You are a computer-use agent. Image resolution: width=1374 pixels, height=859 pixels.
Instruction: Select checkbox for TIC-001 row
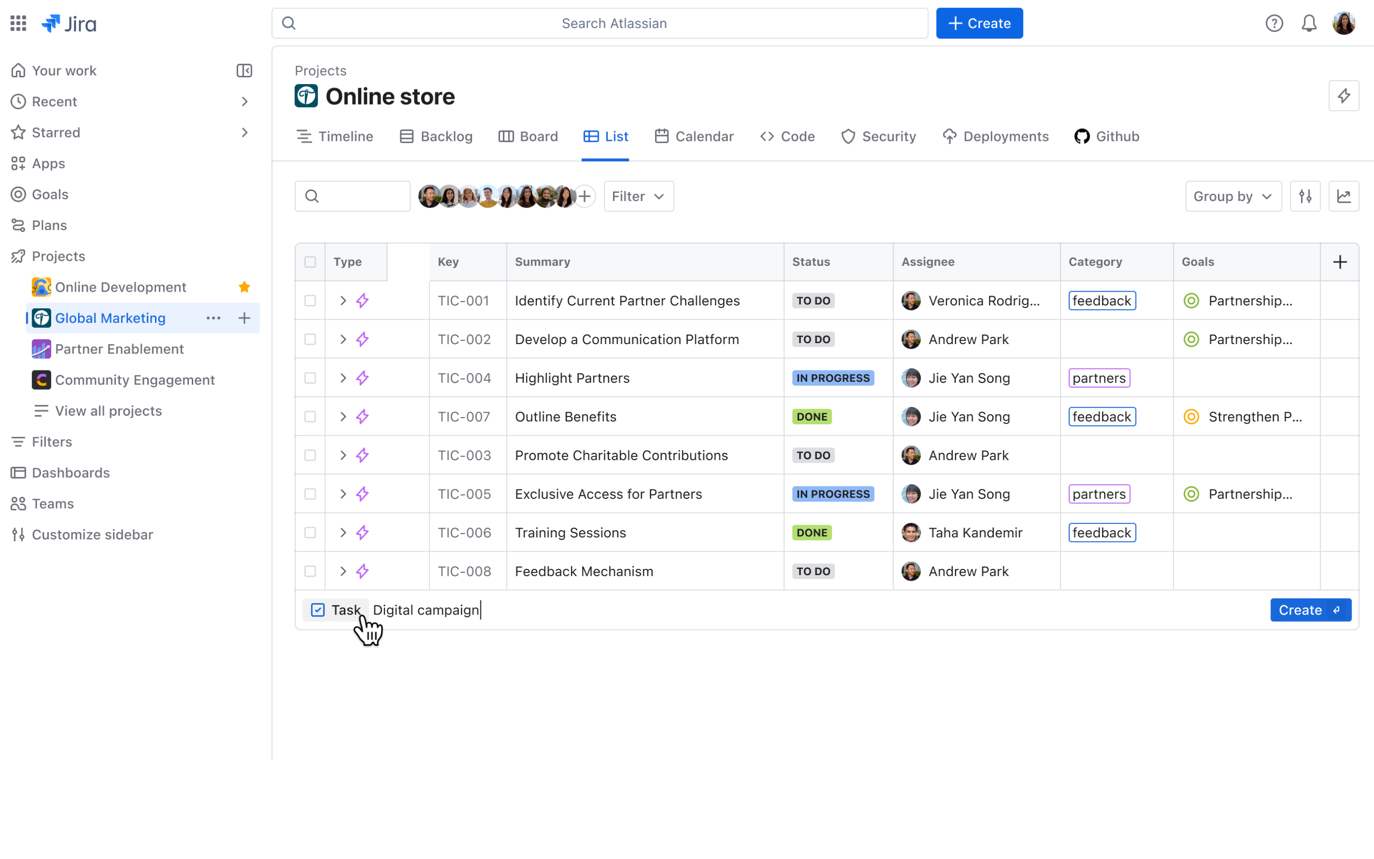(x=310, y=301)
